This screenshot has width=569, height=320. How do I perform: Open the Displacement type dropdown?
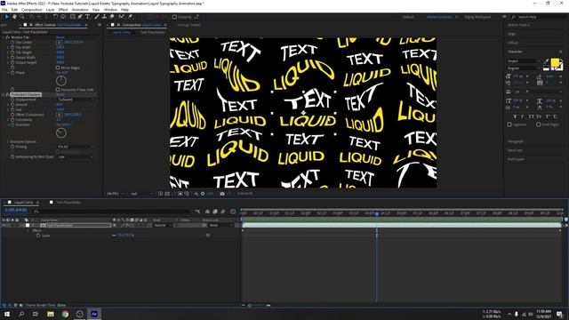(76, 100)
